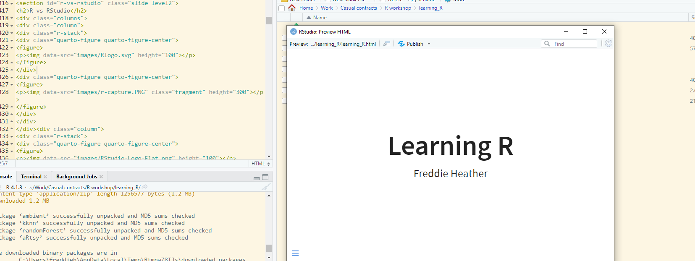The height and width of the screenshot is (261, 695).
Task: Collapse the code fold arrow at line 434
Action: (12, 144)
